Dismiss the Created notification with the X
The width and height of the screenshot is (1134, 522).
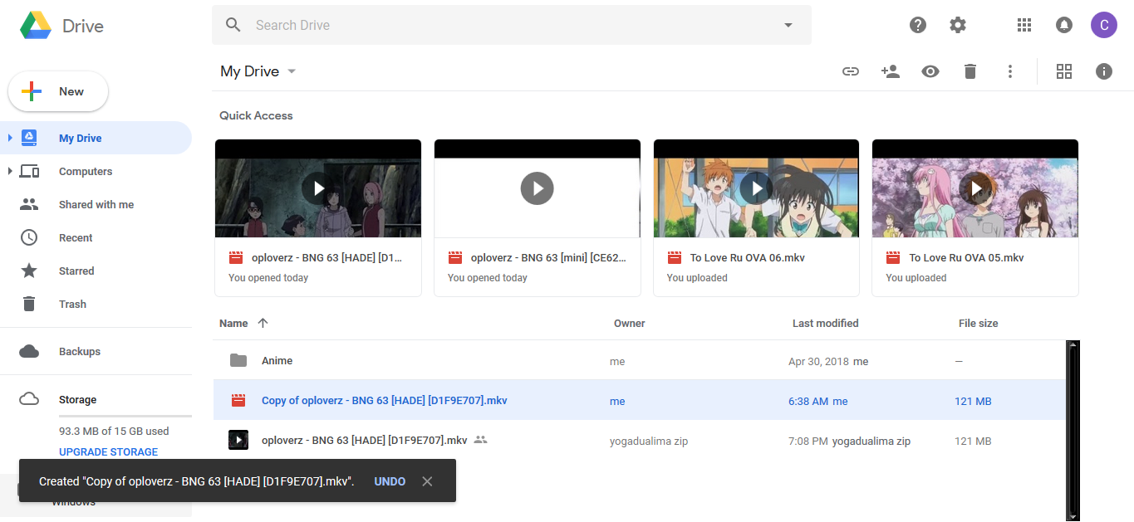coord(427,481)
